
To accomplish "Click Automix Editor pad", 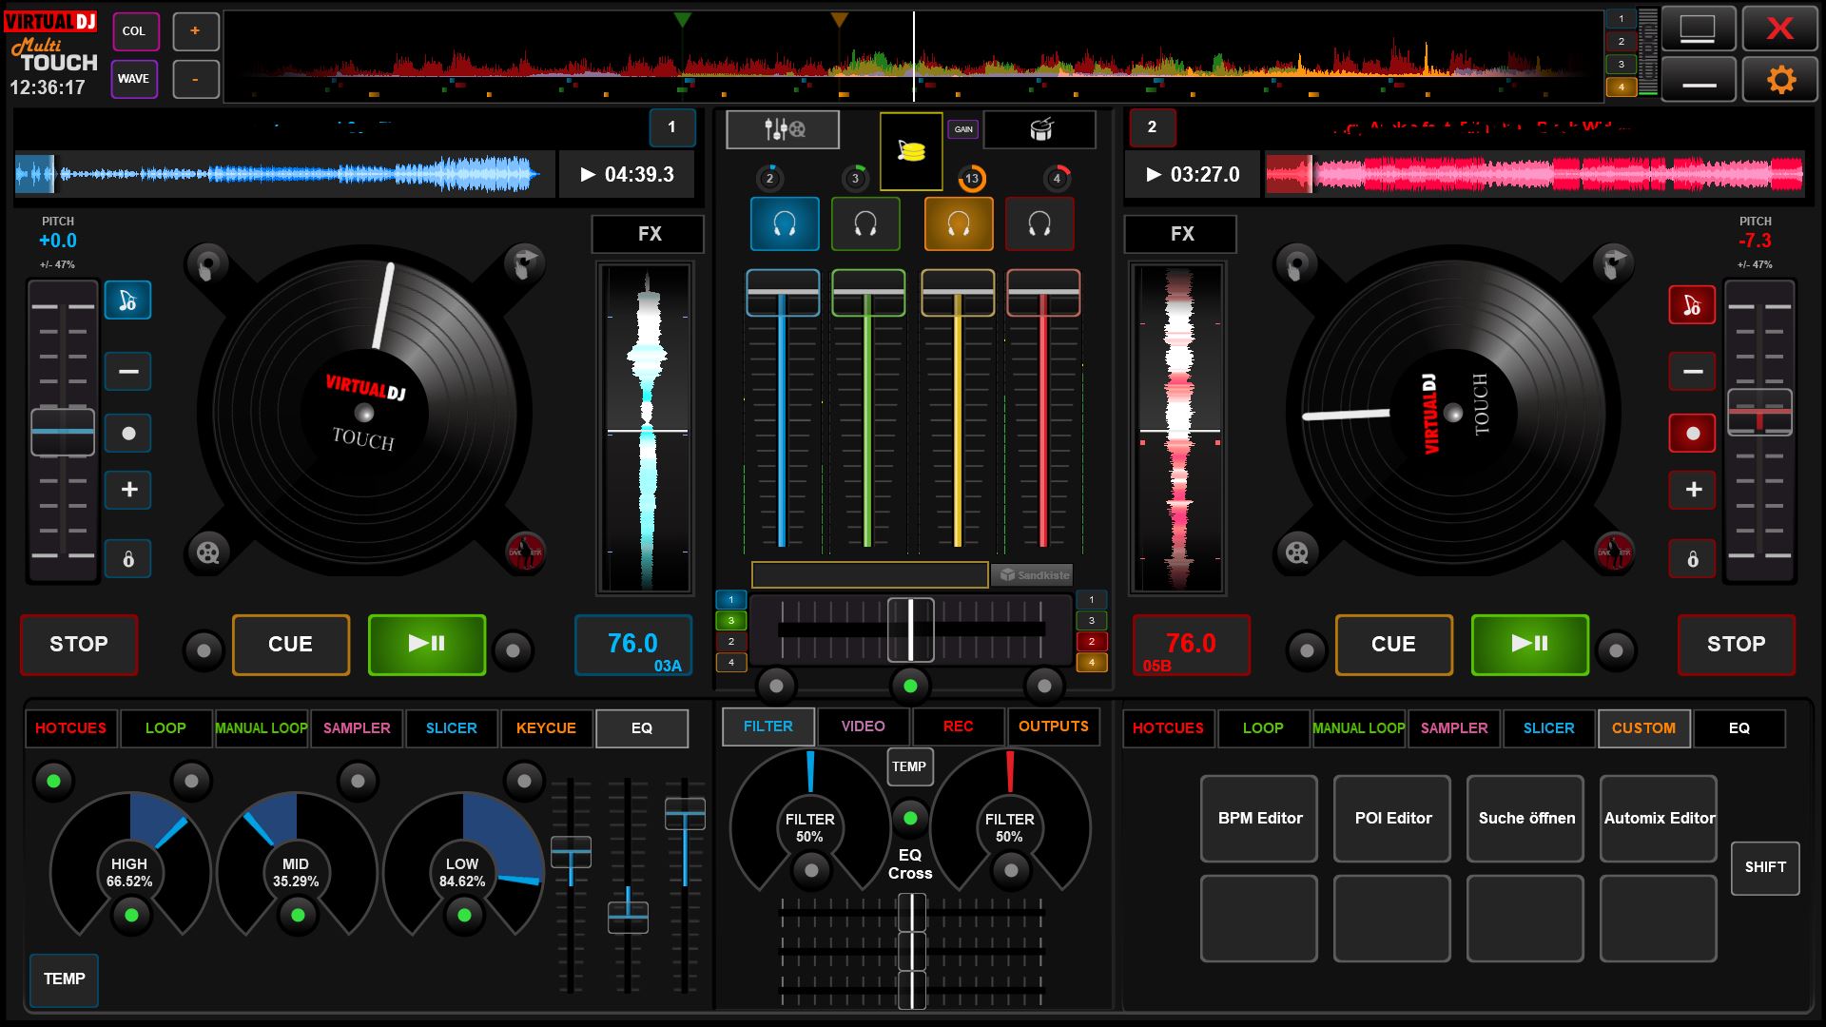I will point(1659,819).
